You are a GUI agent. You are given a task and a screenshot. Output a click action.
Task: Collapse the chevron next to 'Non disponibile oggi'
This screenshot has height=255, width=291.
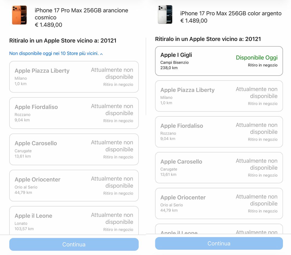click(101, 54)
